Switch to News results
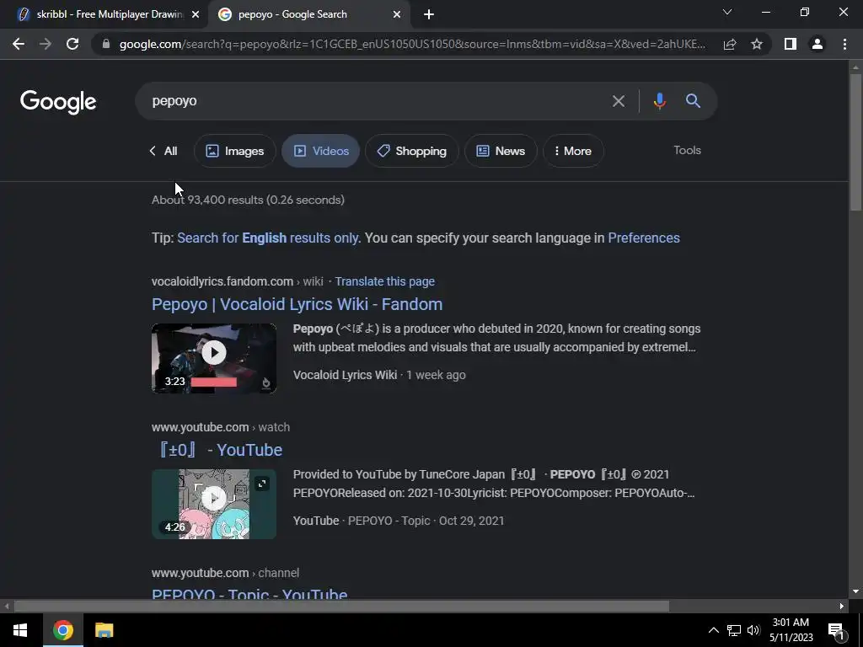The width and height of the screenshot is (863, 647). coord(501,151)
